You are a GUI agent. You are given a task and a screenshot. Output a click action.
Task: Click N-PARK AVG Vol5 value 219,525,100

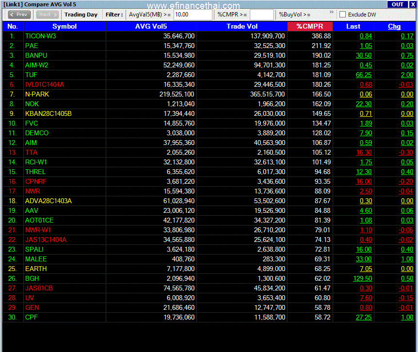pyautogui.click(x=177, y=94)
